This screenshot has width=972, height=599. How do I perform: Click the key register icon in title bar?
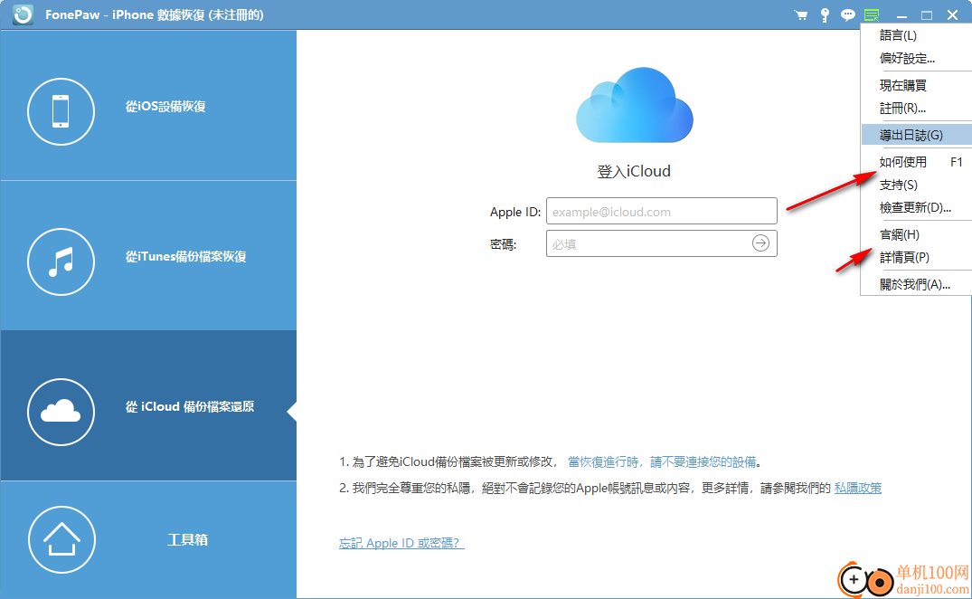coord(825,14)
